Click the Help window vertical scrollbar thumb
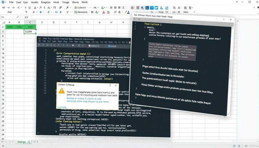259x148 pixels. pyautogui.click(x=231, y=69)
